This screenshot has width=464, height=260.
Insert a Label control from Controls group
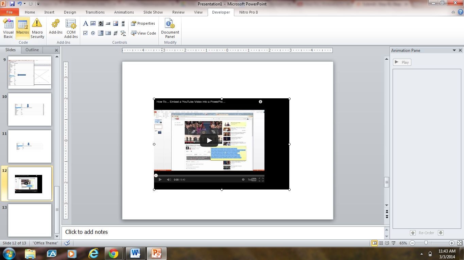pyautogui.click(x=86, y=23)
